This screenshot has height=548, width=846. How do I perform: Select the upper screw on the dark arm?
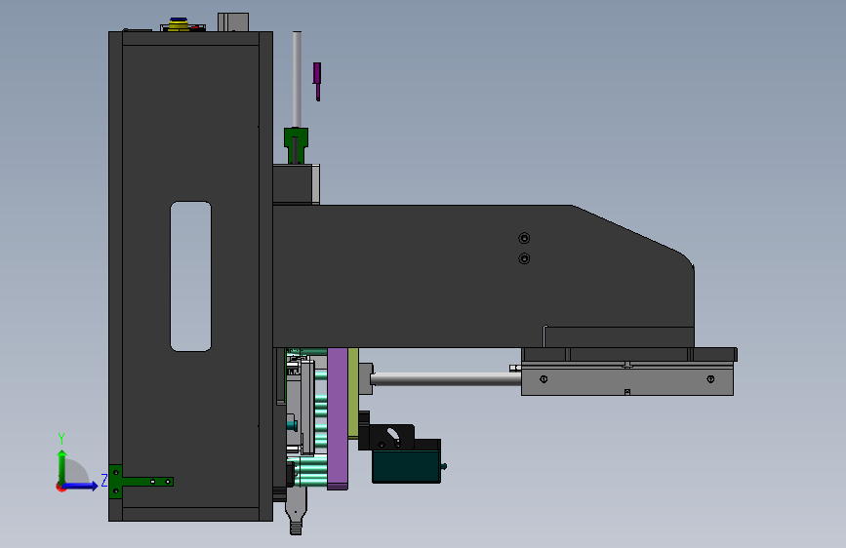(x=524, y=238)
